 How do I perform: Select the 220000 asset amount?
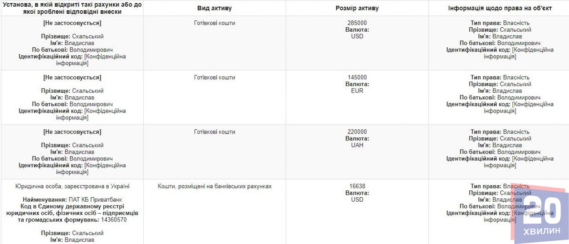point(357,132)
